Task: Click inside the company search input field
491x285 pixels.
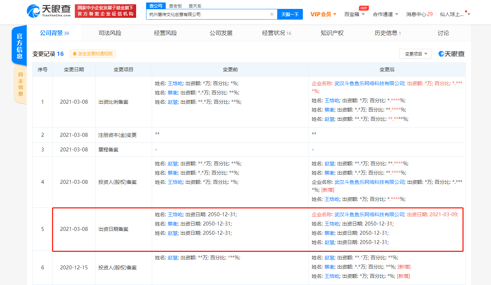Action: tap(207, 14)
